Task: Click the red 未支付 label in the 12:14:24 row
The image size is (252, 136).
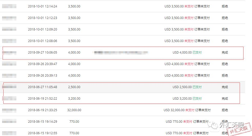Action: [189, 6]
